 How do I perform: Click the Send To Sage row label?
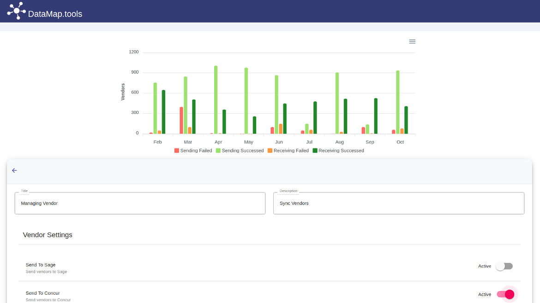coord(41,265)
